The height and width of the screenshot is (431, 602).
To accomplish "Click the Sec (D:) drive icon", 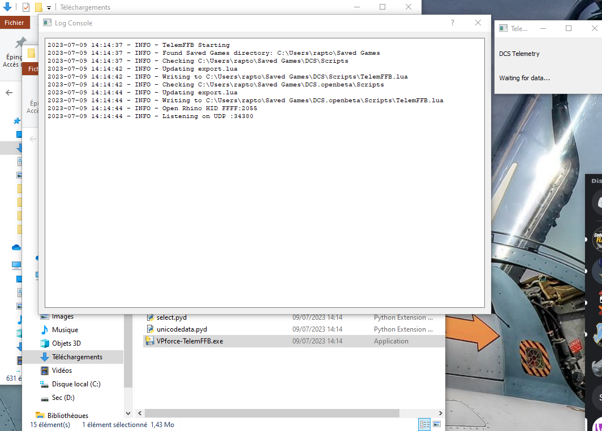I will (45, 398).
